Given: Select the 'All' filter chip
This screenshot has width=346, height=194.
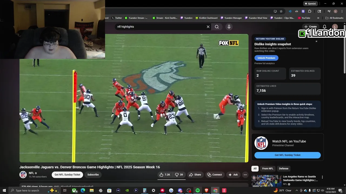Looking at the screenshot, I should point(255,169).
